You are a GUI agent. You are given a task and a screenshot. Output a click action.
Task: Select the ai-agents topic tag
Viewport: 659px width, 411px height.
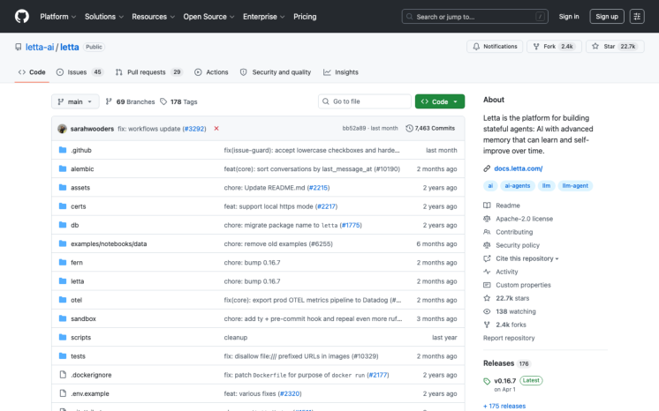pyautogui.click(x=518, y=185)
